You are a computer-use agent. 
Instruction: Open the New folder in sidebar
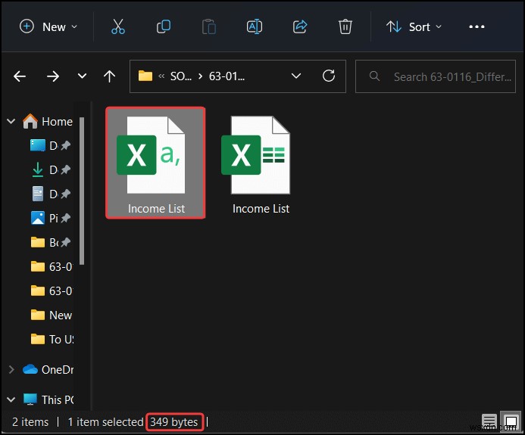click(x=51, y=315)
